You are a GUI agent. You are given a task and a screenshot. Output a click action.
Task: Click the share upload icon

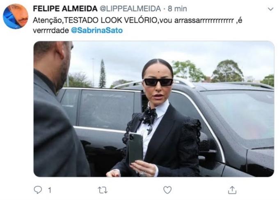pos(232,190)
